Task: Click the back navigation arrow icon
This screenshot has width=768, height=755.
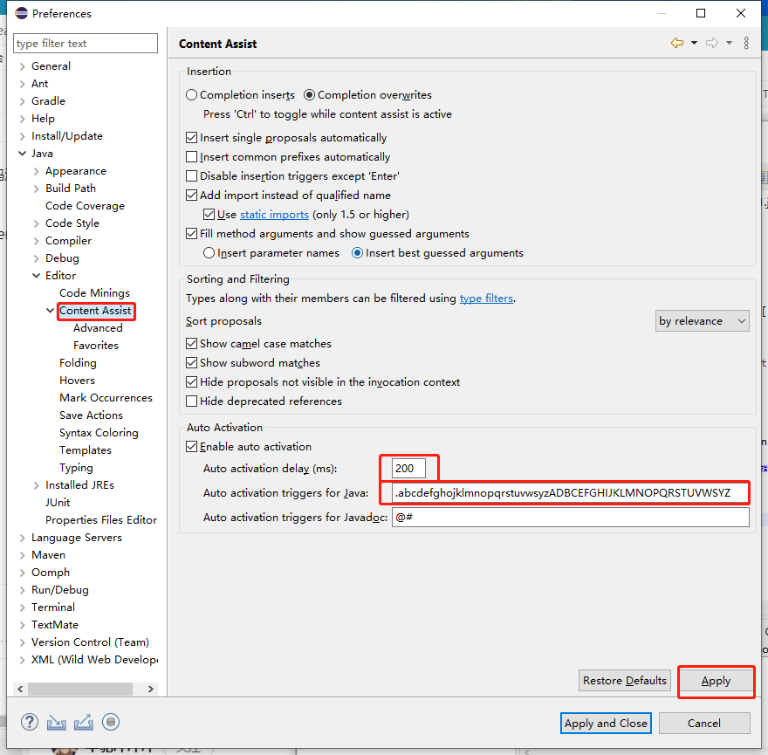Action: coord(677,43)
